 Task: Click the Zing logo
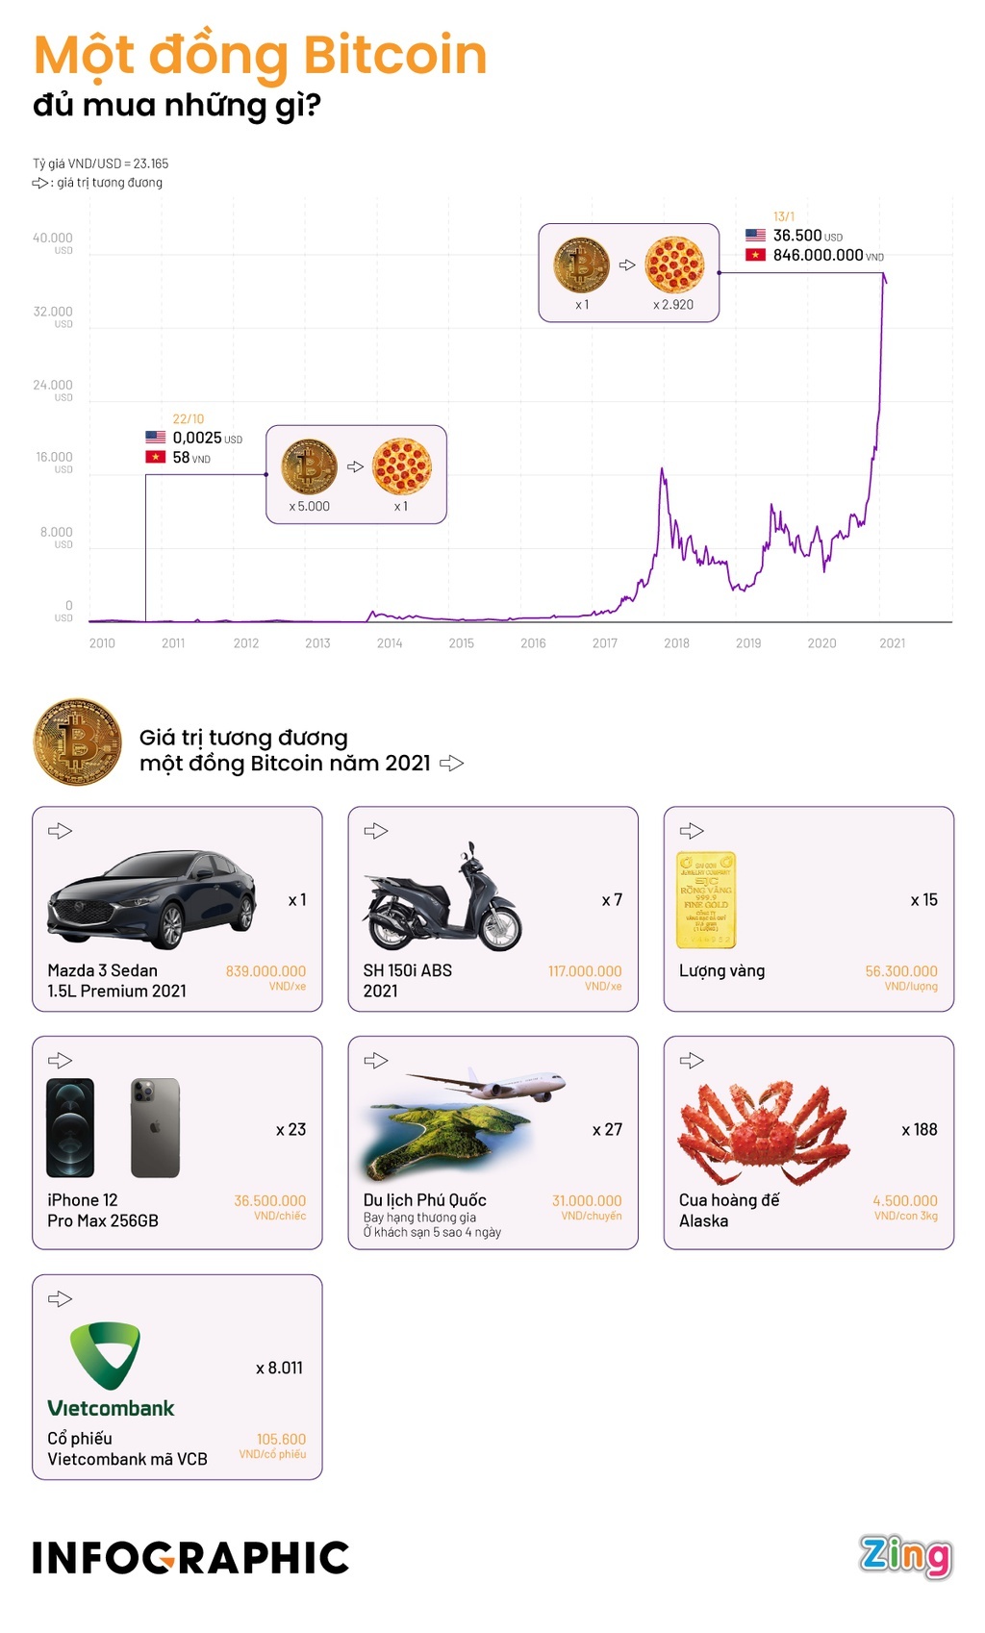coord(905,1555)
